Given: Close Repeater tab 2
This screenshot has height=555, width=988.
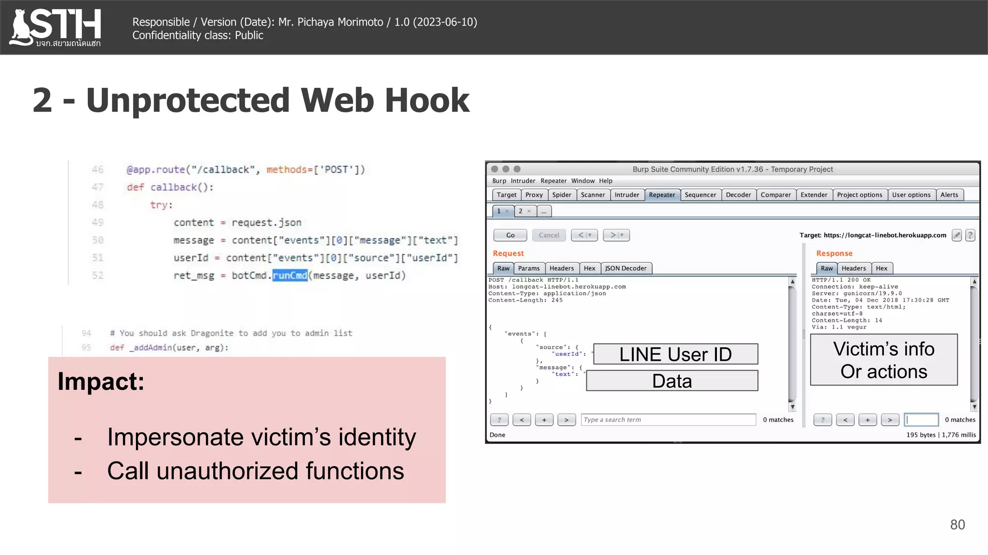Looking at the screenshot, I should point(529,211).
